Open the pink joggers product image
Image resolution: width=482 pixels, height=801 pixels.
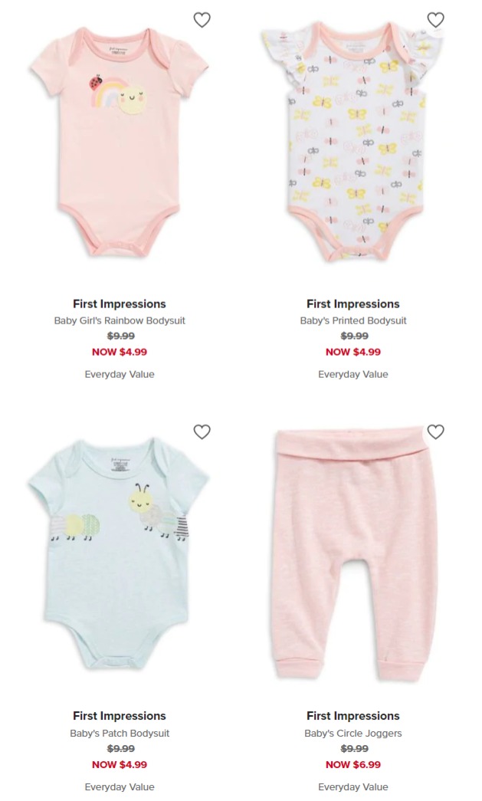point(352,555)
